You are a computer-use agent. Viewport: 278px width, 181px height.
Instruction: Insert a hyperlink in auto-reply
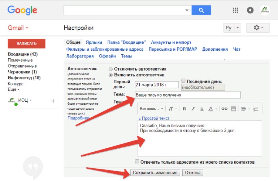pos(225,109)
